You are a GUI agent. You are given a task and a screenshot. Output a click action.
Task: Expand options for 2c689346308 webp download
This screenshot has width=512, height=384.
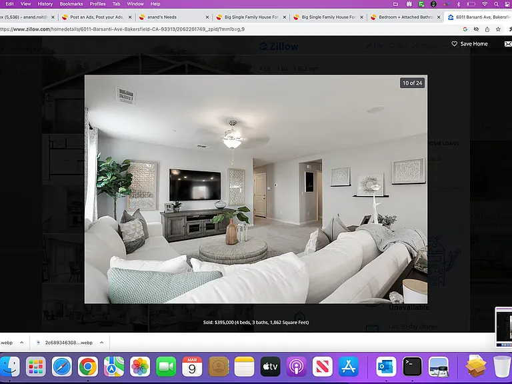click(x=101, y=343)
